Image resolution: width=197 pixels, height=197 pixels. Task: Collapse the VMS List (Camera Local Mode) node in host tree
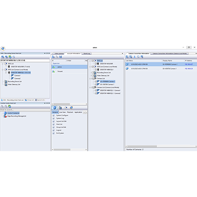point(2,69)
